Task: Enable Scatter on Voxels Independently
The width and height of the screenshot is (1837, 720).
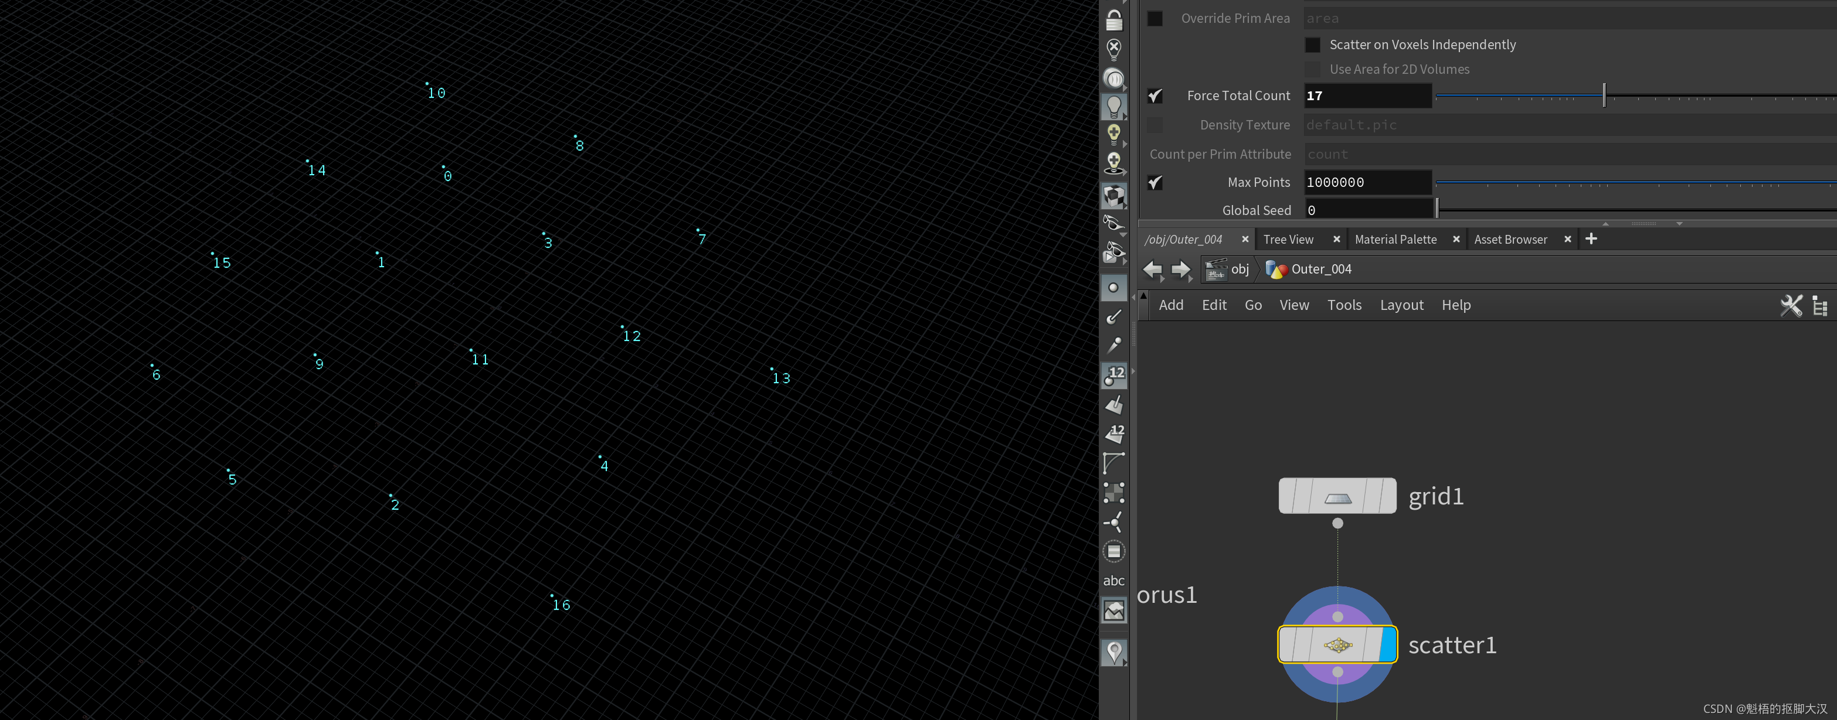Action: click(x=1312, y=45)
